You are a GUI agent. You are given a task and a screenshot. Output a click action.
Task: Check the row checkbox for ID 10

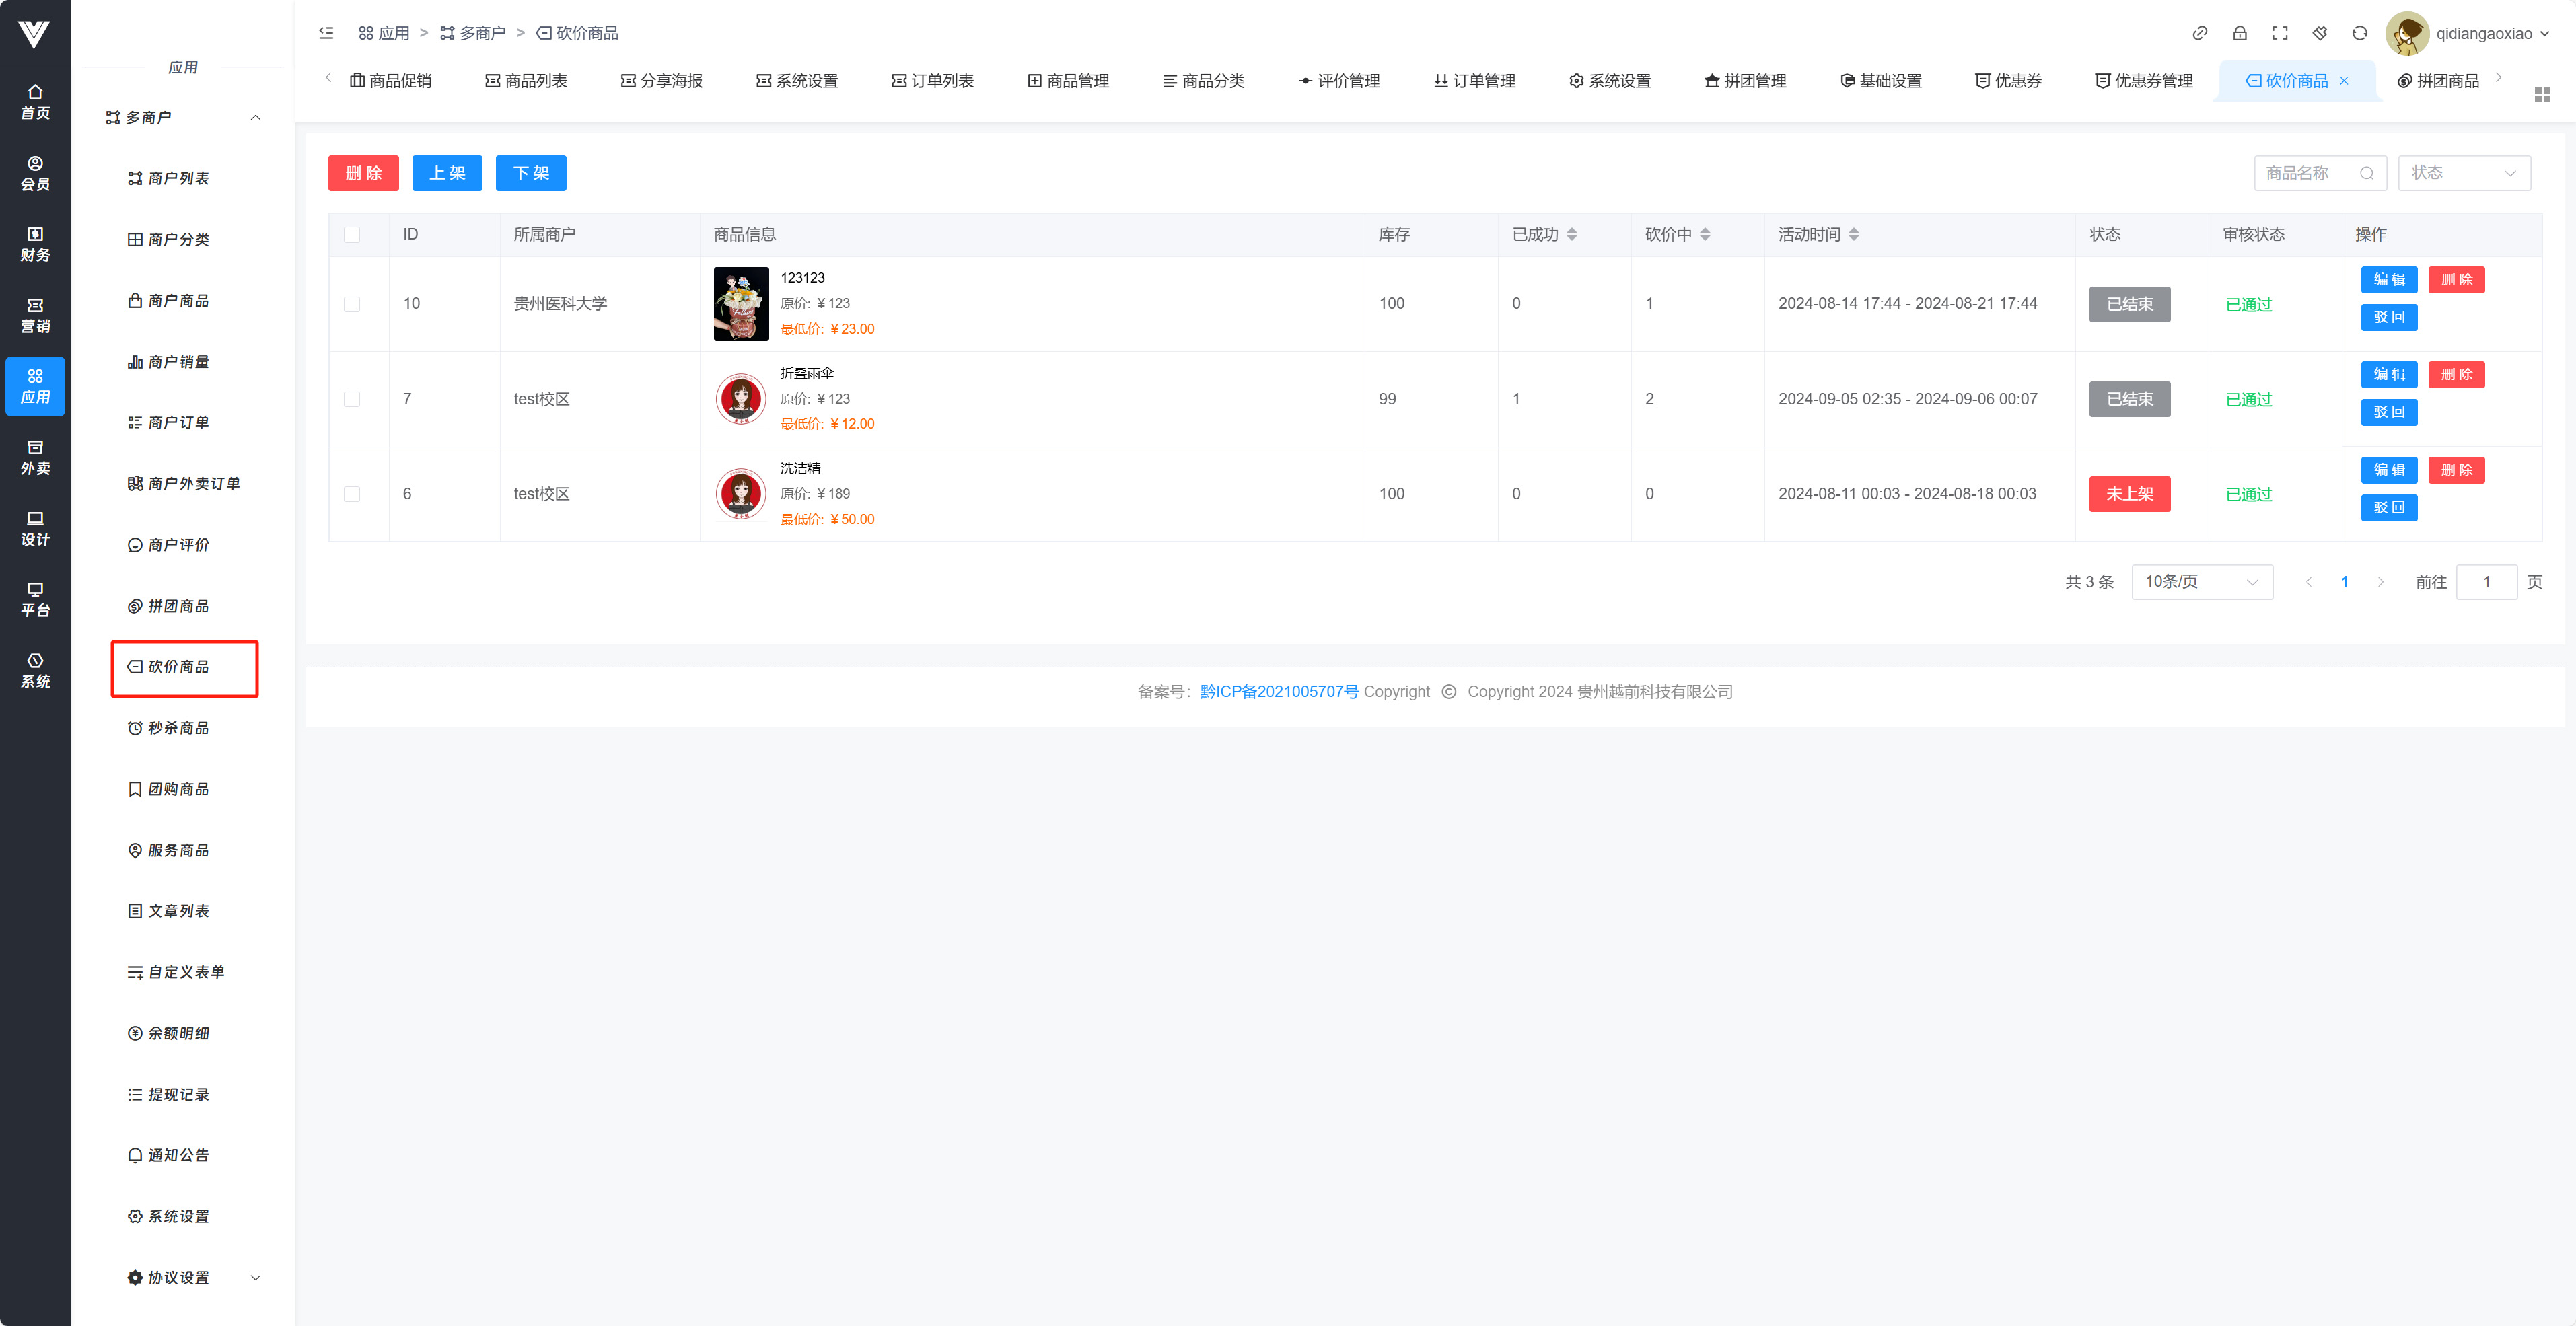coord(352,304)
